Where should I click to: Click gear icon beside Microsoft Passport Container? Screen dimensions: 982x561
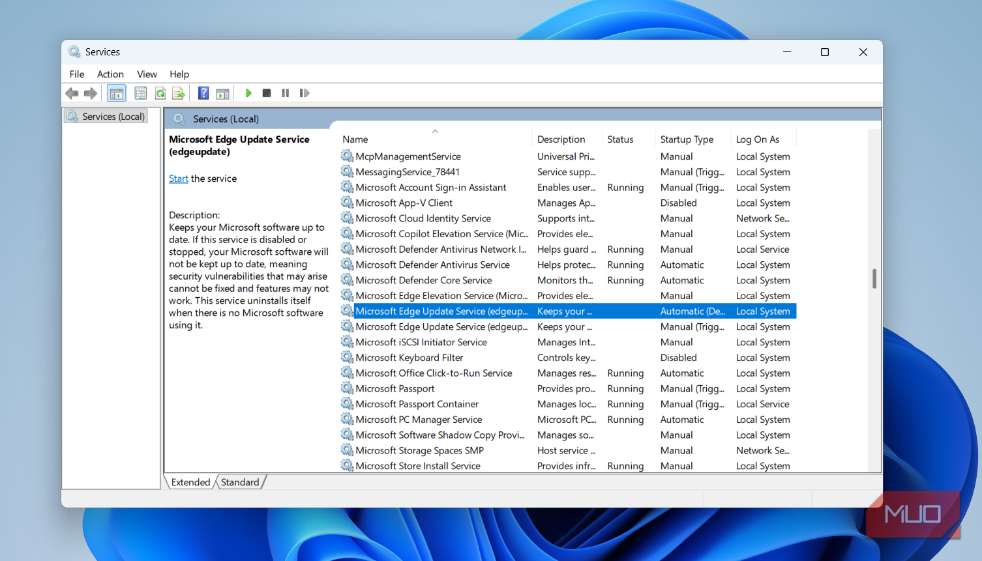347,403
